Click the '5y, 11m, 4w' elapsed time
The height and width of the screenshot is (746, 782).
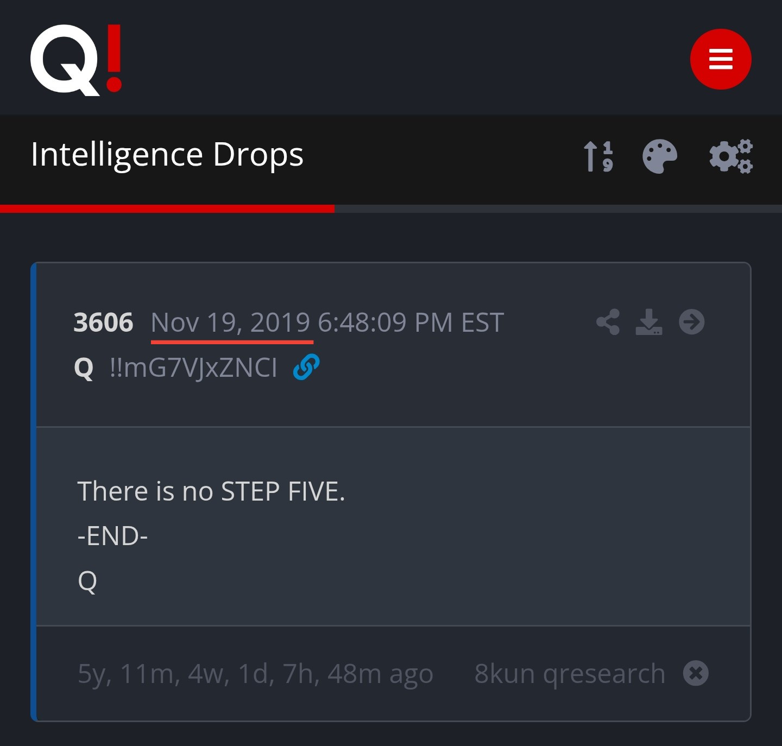255,674
